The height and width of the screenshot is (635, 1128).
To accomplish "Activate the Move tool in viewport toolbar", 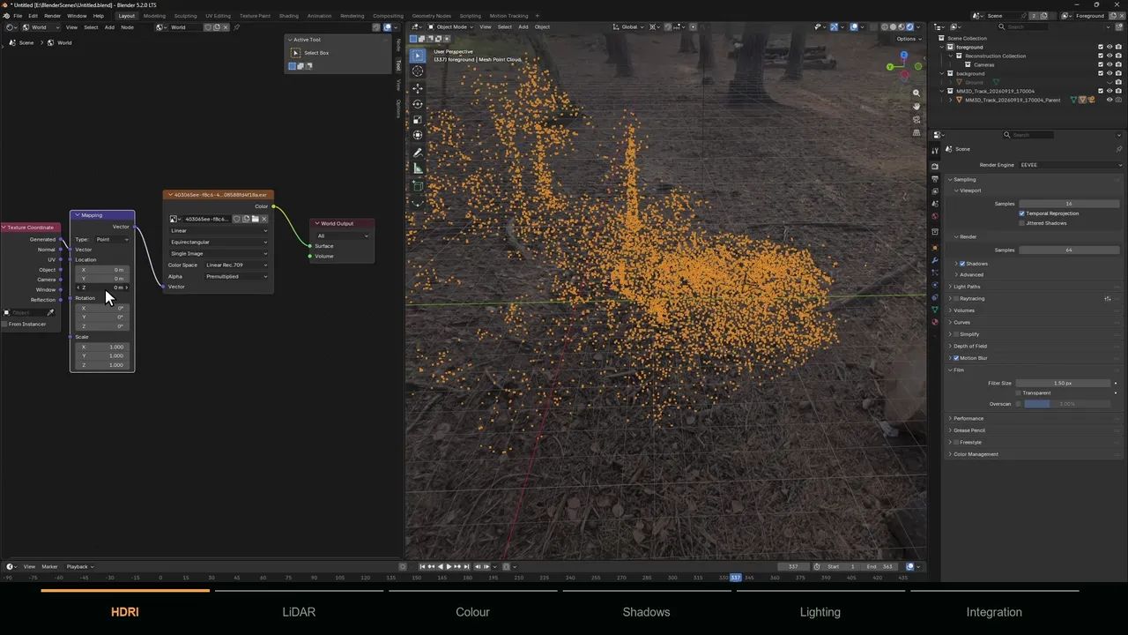I will click(418, 87).
